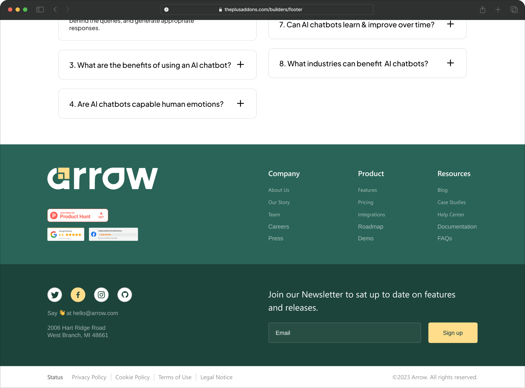Open the Instagram social icon

(x=101, y=295)
